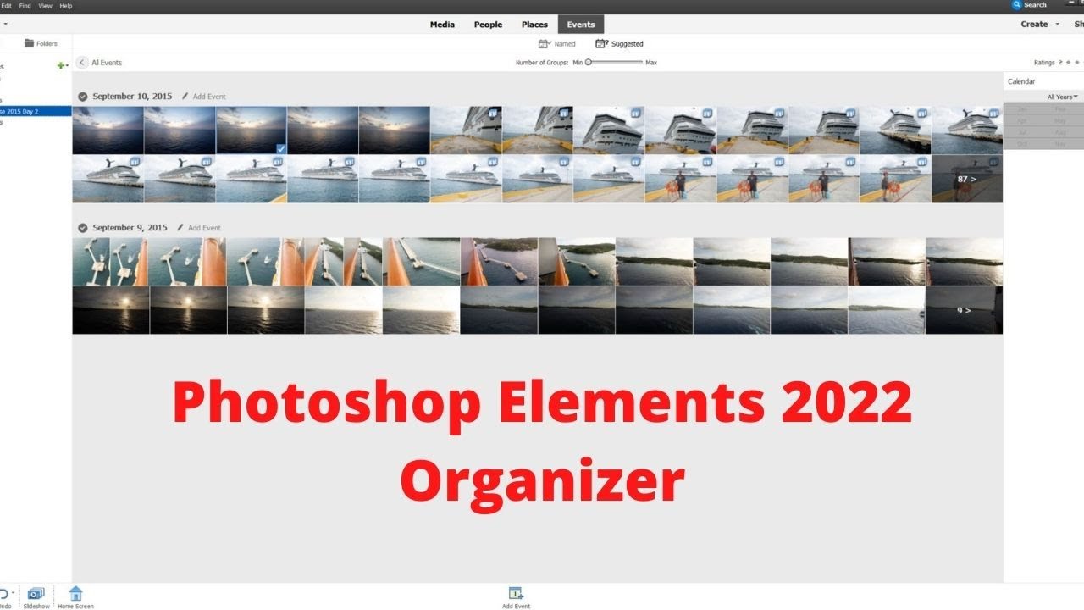This screenshot has width=1084, height=610.
Task: Click the Ratings label
Action: point(1044,63)
